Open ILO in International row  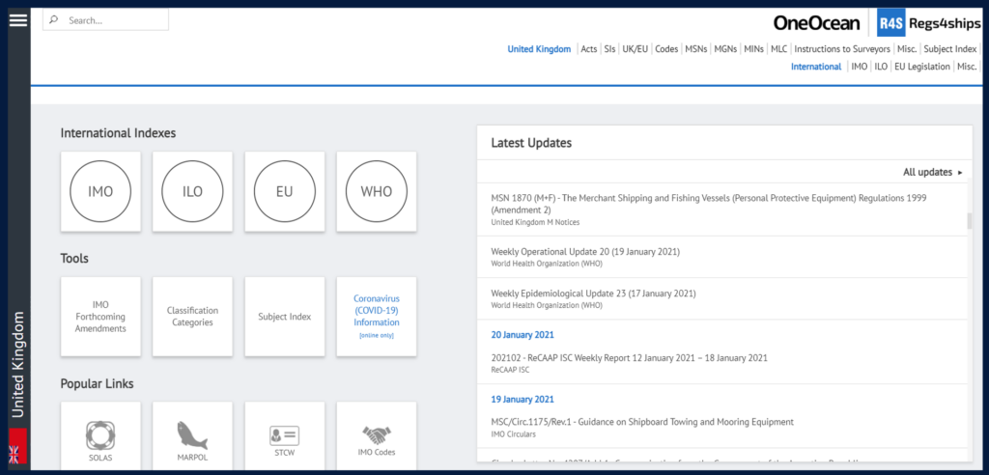(x=881, y=67)
